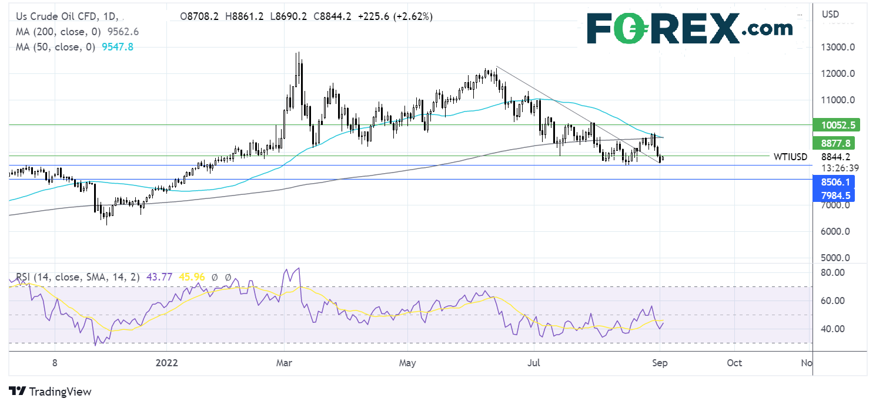Select the RSI (14, close, SMA, 14, 2) label

(76, 278)
